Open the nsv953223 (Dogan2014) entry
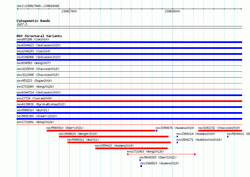250x177 pixels. 35,81
